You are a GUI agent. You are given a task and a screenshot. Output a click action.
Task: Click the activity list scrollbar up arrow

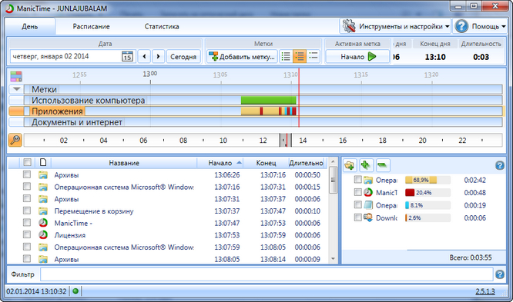coord(333,161)
